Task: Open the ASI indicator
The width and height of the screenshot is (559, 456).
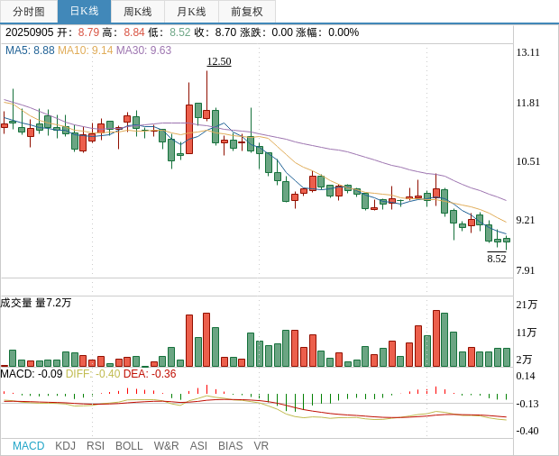Action: [x=198, y=446]
